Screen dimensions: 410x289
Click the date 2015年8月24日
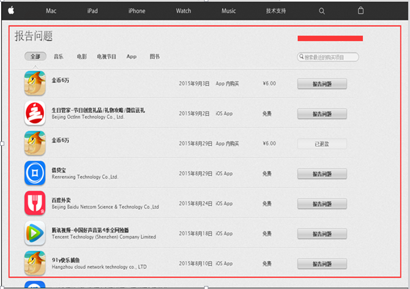196,203
